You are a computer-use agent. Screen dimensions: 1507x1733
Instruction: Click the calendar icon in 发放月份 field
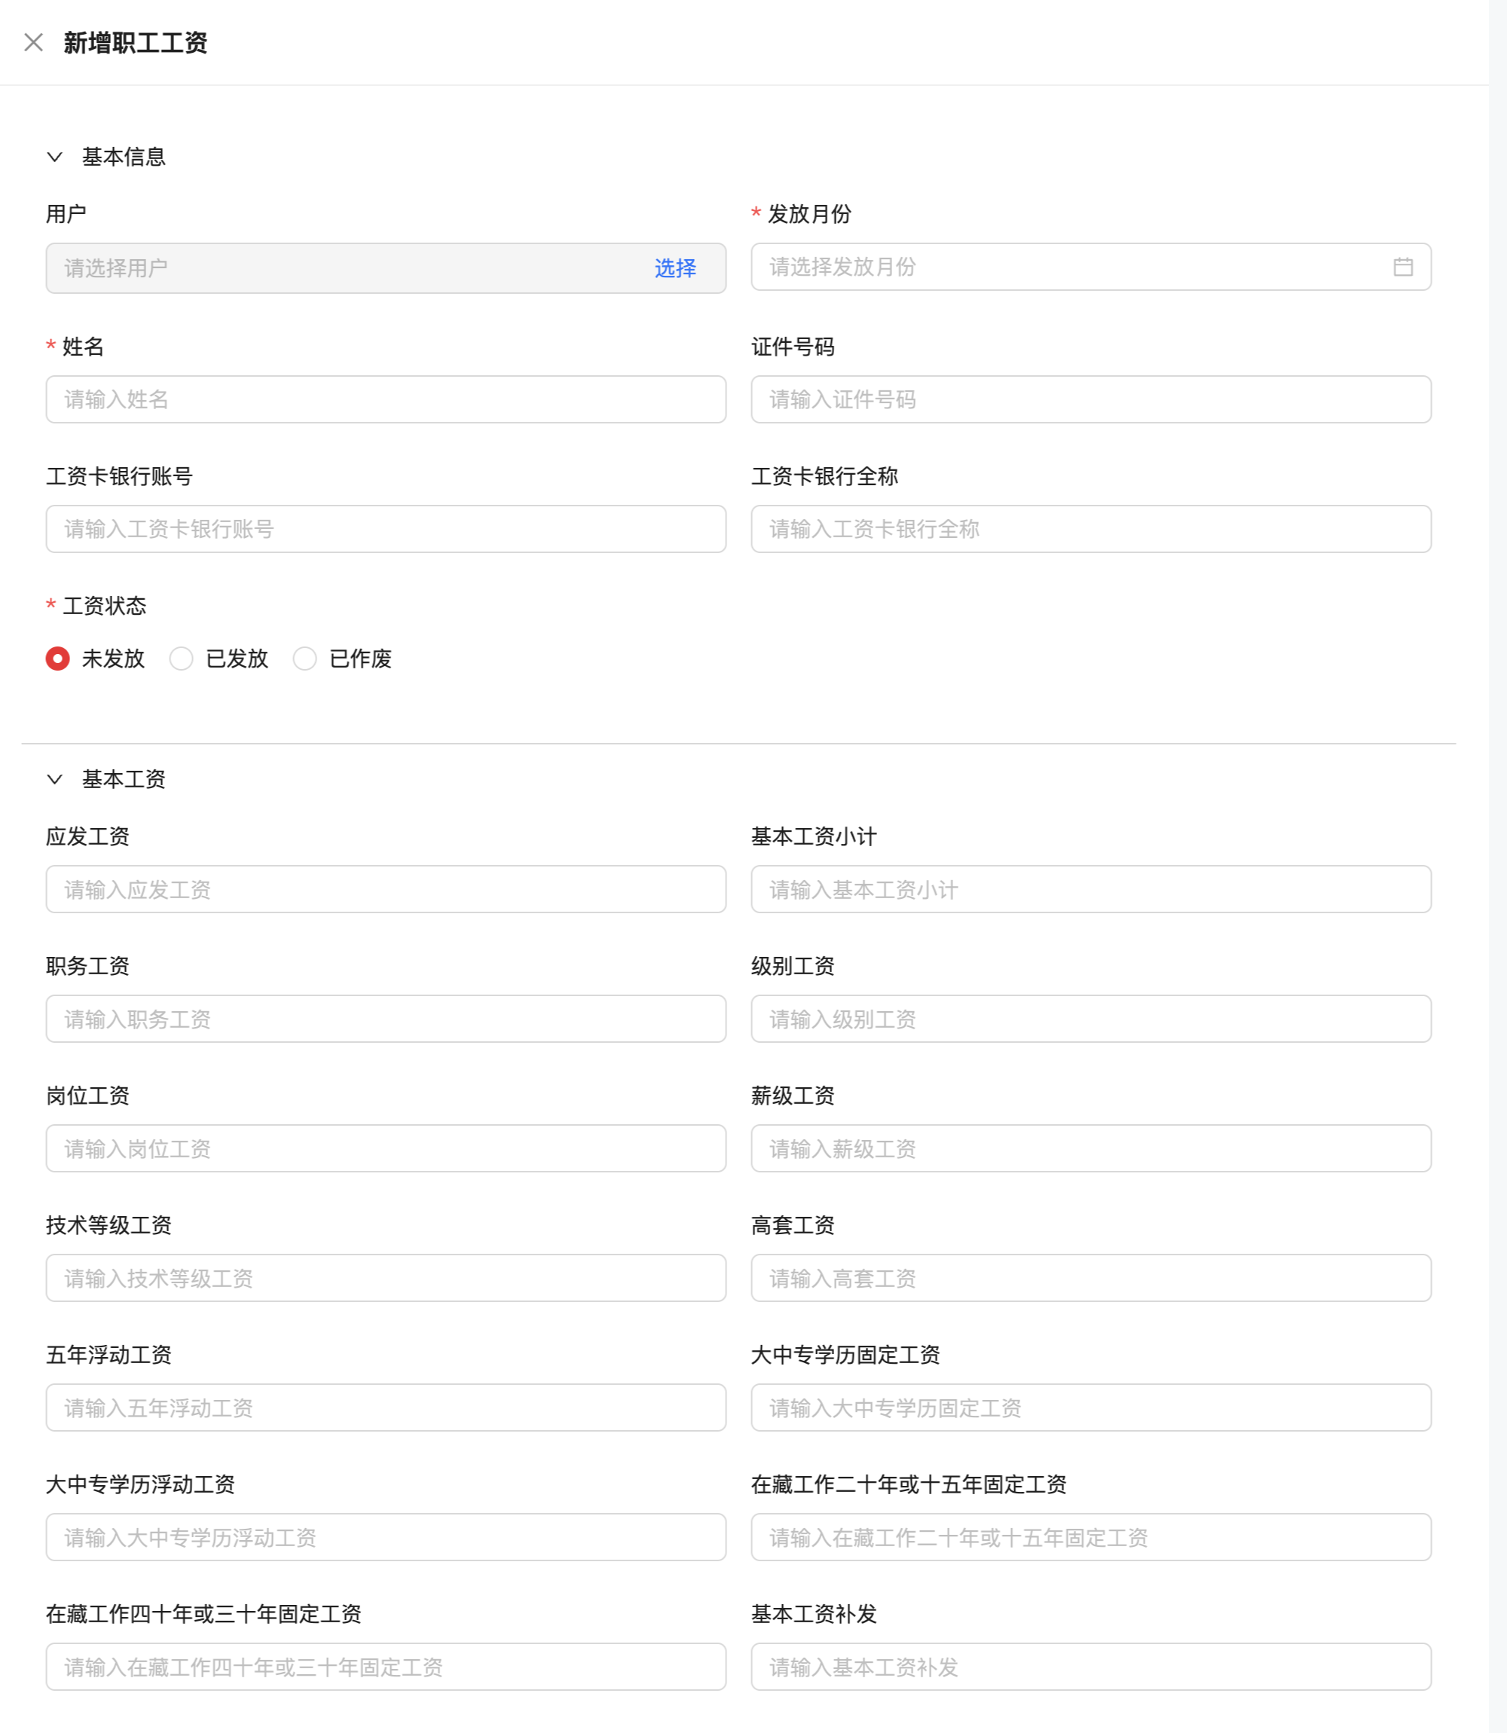pyautogui.click(x=1403, y=267)
